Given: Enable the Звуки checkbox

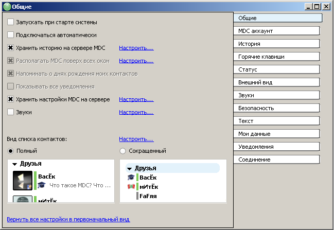Looking at the screenshot, I should (x=10, y=112).
